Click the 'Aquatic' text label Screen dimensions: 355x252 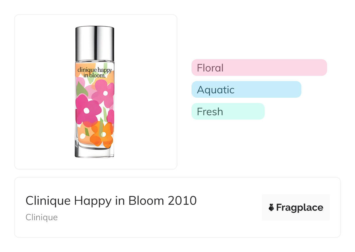[x=216, y=90]
